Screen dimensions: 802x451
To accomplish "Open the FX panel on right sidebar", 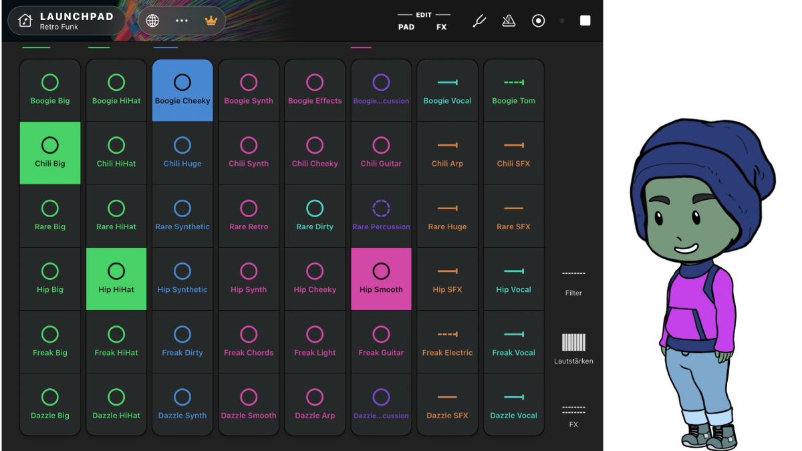I will point(573,415).
